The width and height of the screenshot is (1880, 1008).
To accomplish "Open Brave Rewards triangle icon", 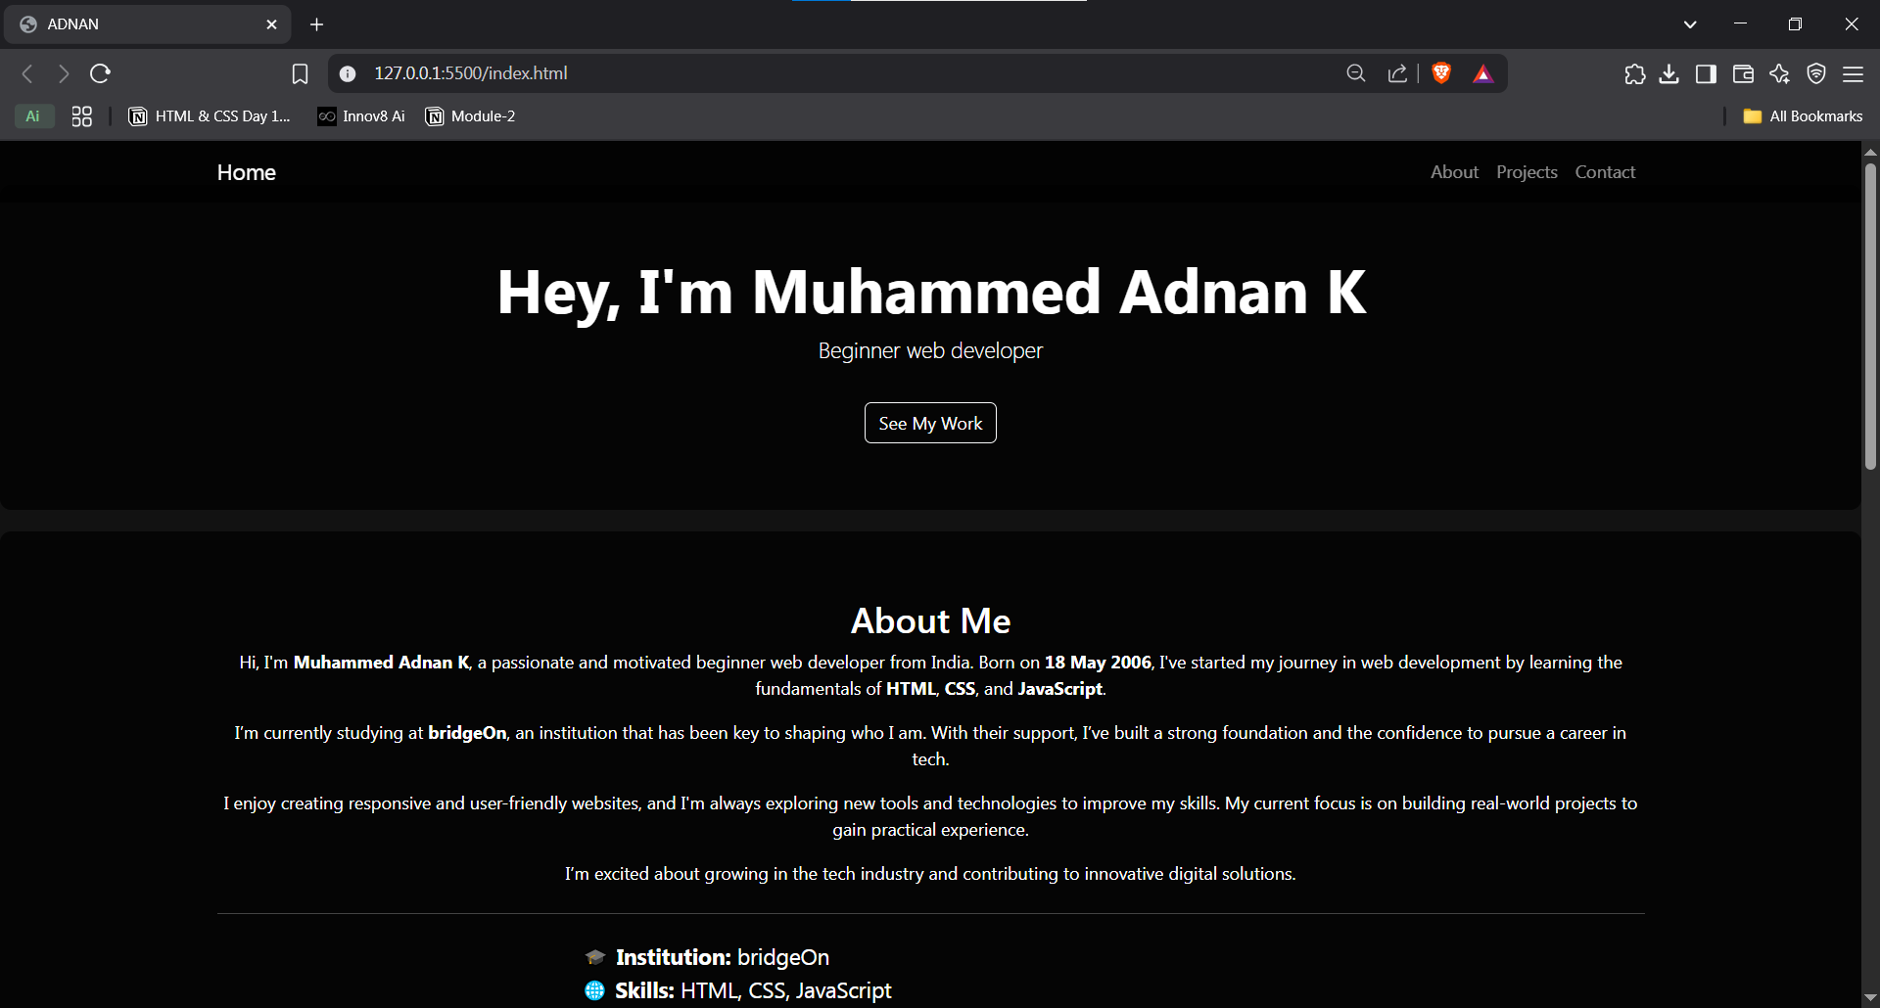I will click(1483, 73).
